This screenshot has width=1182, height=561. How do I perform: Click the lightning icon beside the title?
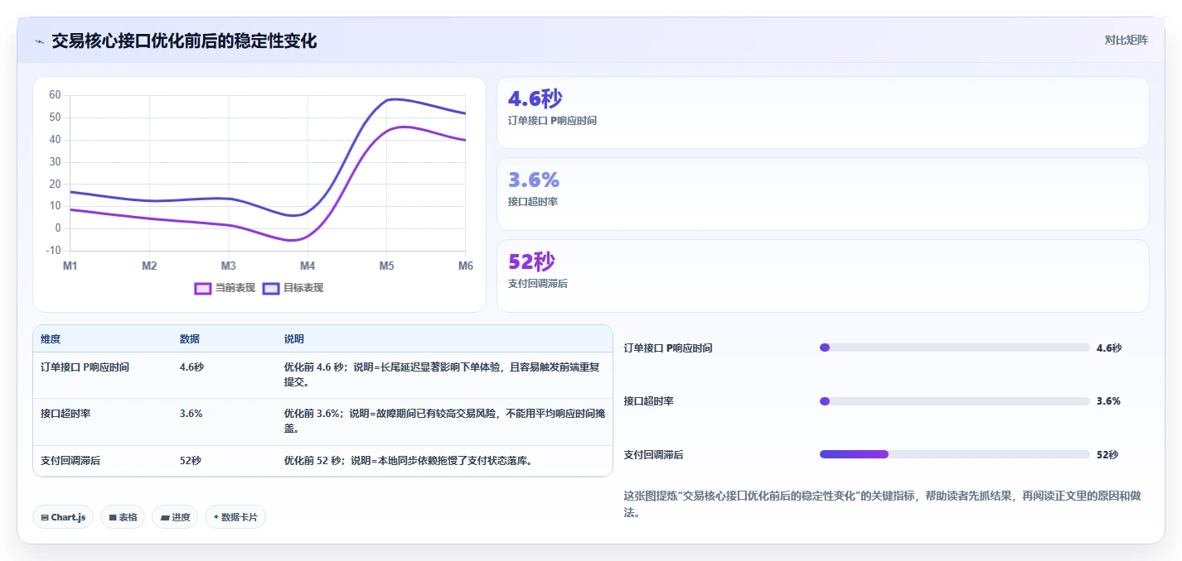click(39, 41)
